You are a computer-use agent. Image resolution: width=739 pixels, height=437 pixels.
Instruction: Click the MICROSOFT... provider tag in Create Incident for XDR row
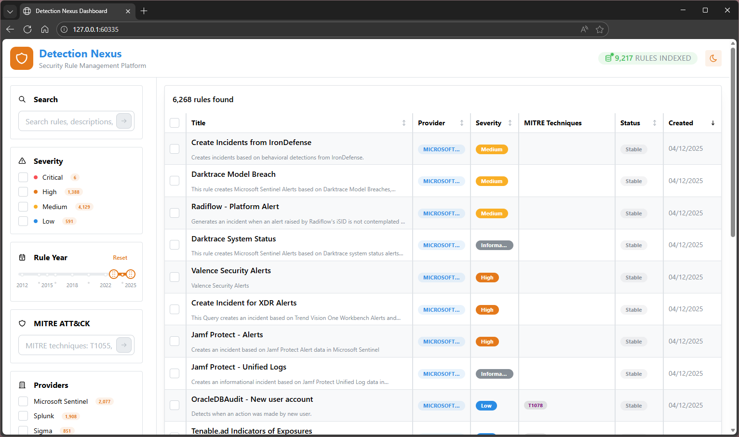(442, 310)
